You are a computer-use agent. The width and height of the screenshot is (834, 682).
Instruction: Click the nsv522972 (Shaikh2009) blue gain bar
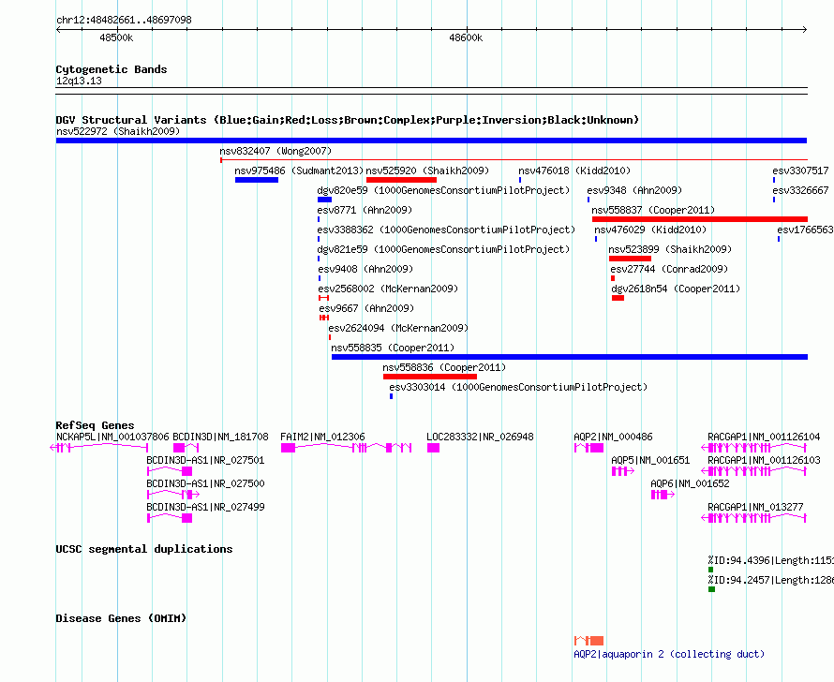[x=431, y=141]
